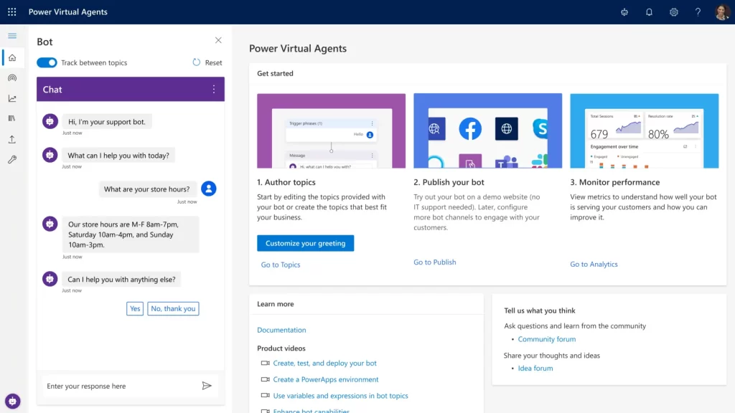Viewport: 735px width, 413px height.
Task: Reset the bot conversation
Action: pyautogui.click(x=207, y=62)
